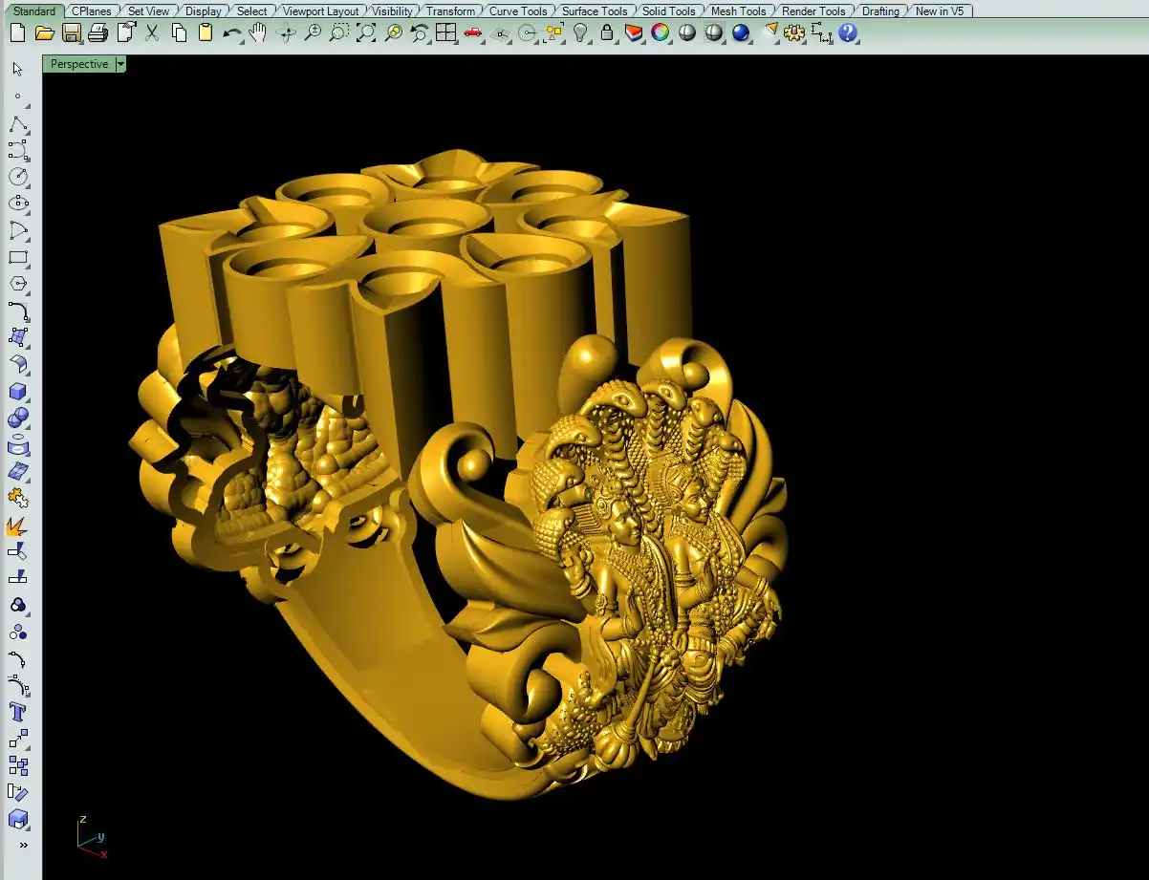1149x880 pixels.
Task: Select the Pan hand tool
Action: tap(258, 33)
